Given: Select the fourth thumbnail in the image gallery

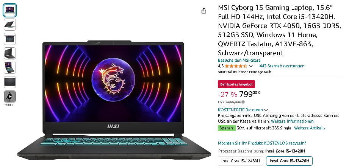Looking at the screenshot, I should 10,53.
